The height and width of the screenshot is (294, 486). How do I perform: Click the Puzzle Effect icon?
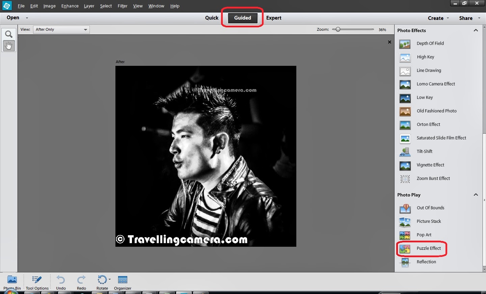(405, 248)
